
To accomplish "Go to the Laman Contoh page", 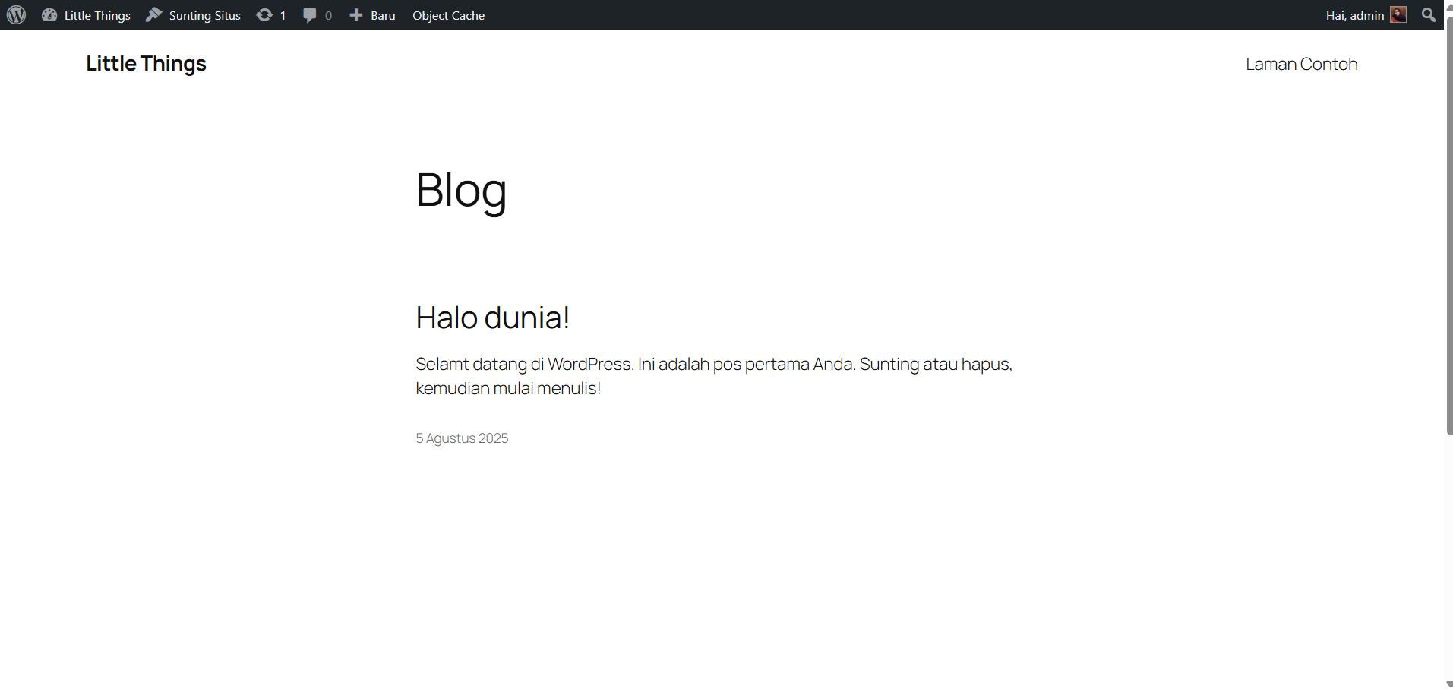I will point(1301,65).
